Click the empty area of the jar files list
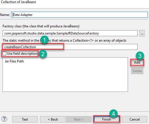Viewport: 149px width, 124px height. pos(65,78)
